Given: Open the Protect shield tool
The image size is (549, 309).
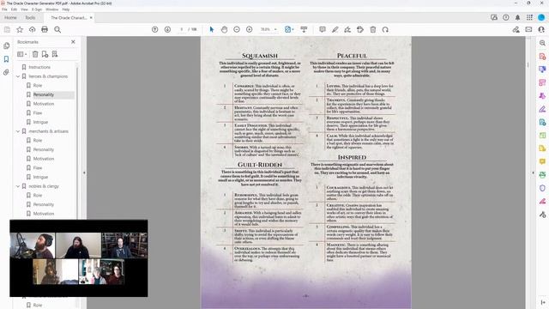Looking at the screenshot, I should click(x=542, y=188).
